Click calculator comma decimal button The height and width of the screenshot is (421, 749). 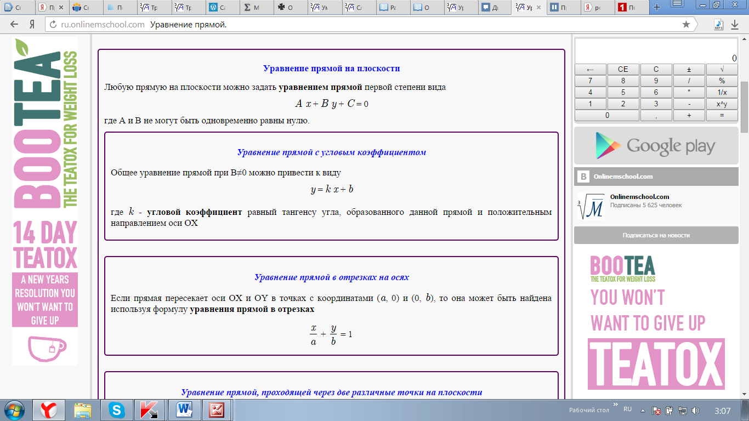tap(656, 116)
